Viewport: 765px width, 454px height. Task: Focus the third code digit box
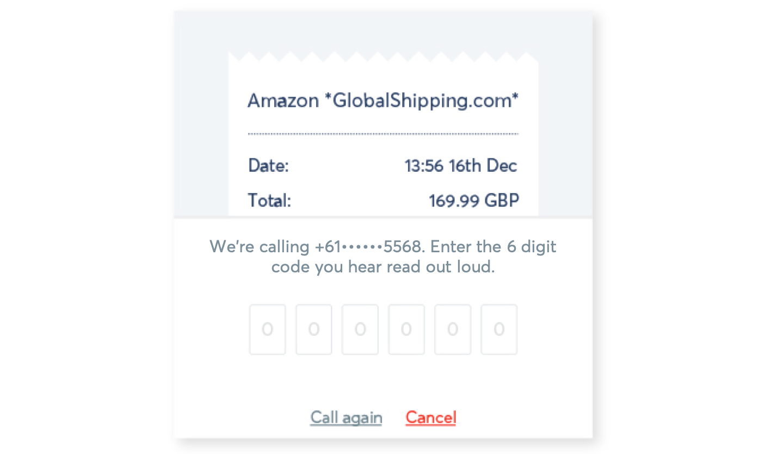(x=360, y=329)
